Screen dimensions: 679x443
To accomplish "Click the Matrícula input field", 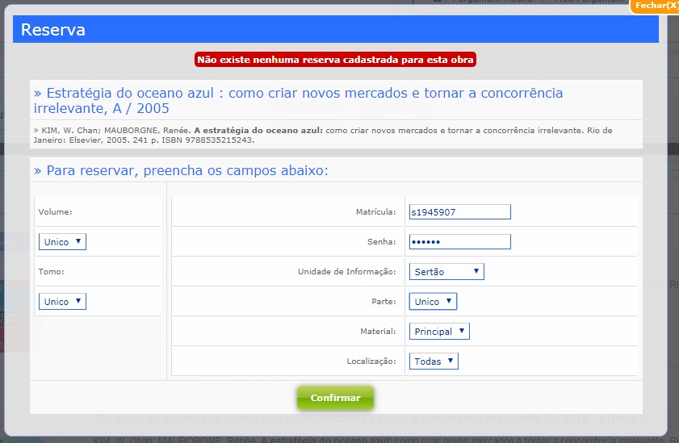I will 460,212.
